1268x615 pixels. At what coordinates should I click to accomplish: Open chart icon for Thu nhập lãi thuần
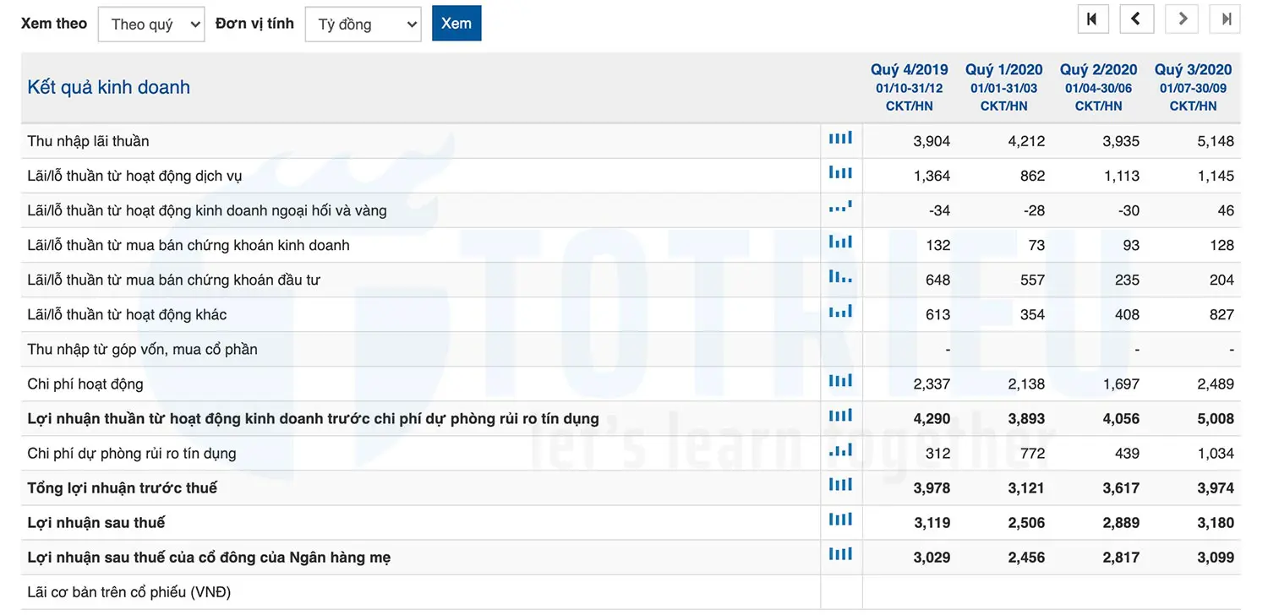pyautogui.click(x=840, y=139)
